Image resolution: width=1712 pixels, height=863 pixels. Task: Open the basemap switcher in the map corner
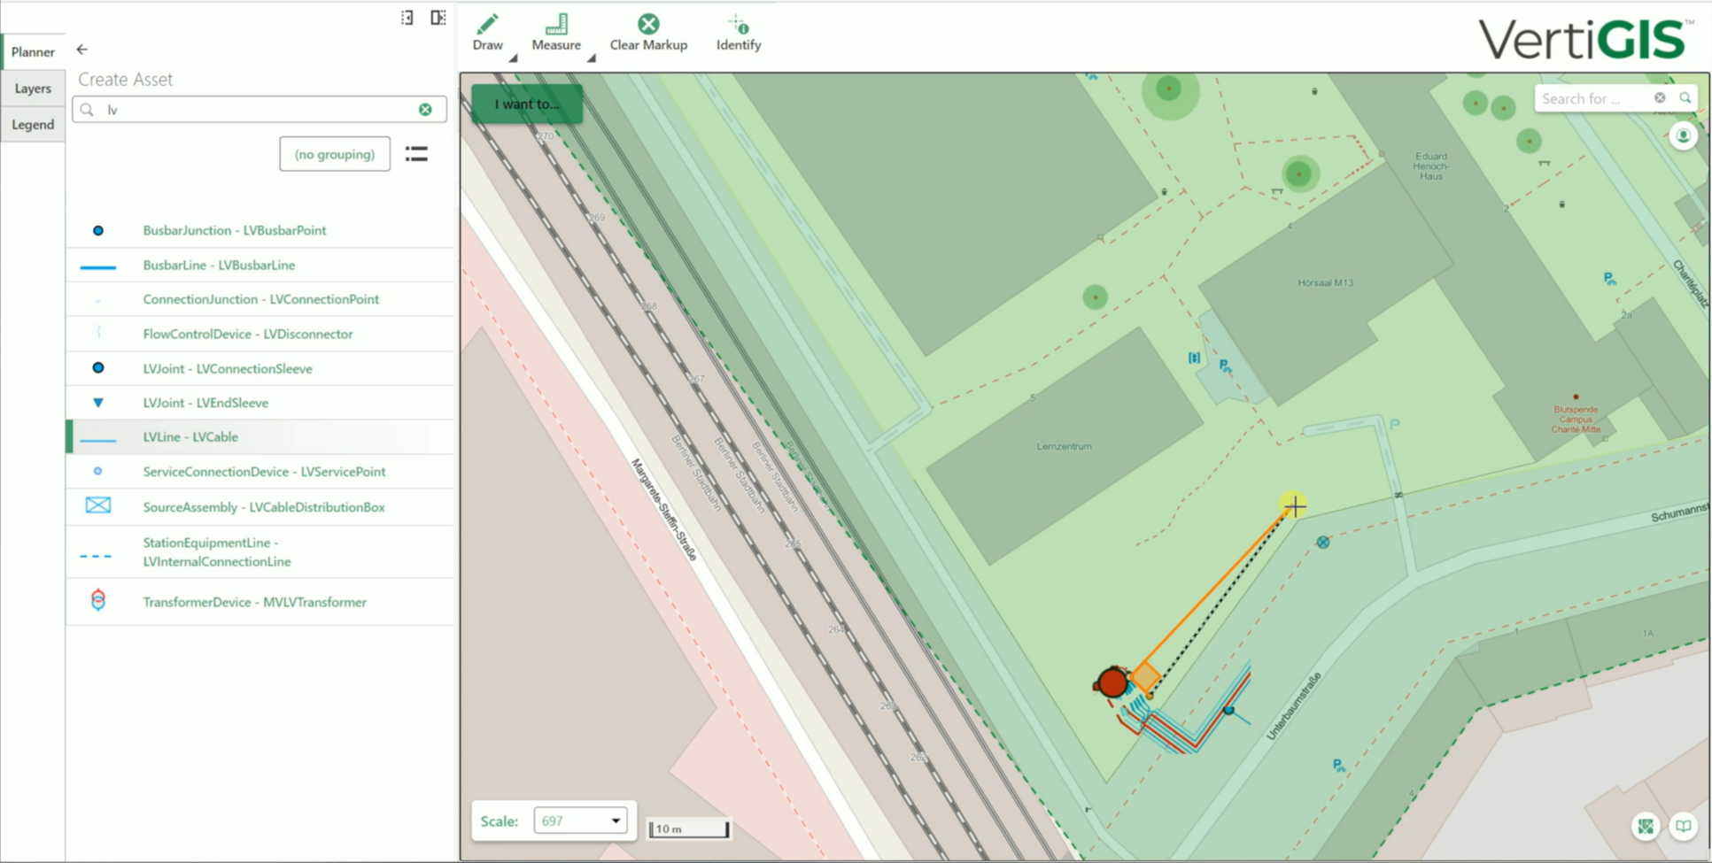[x=1645, y=826]
